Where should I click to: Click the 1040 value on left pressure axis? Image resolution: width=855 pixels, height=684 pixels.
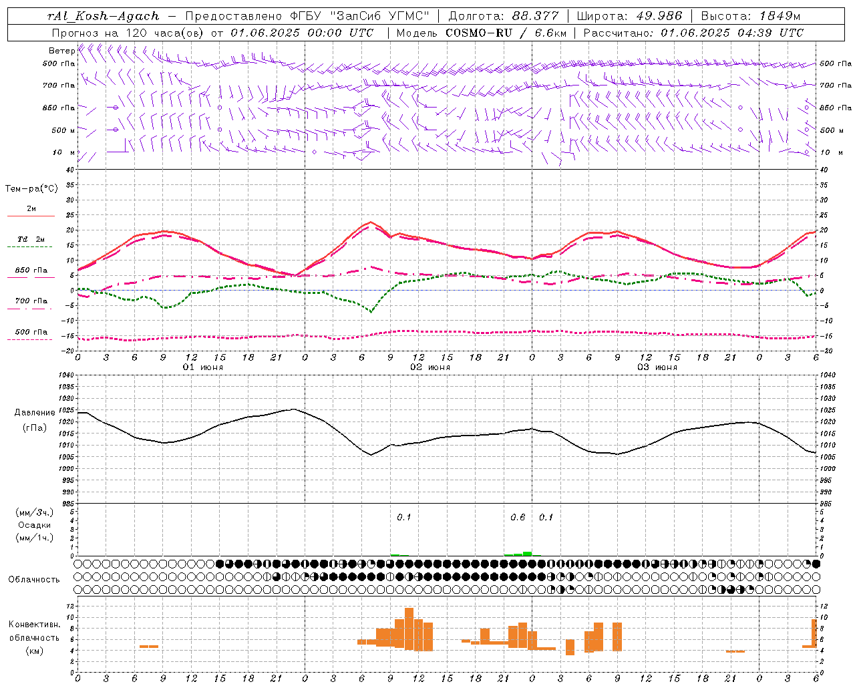click(65, 375)
